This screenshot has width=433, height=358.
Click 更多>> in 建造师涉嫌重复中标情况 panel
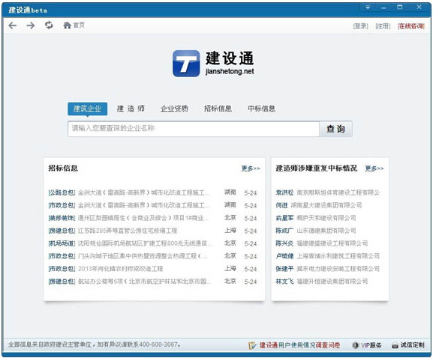[x=374, y=169]
